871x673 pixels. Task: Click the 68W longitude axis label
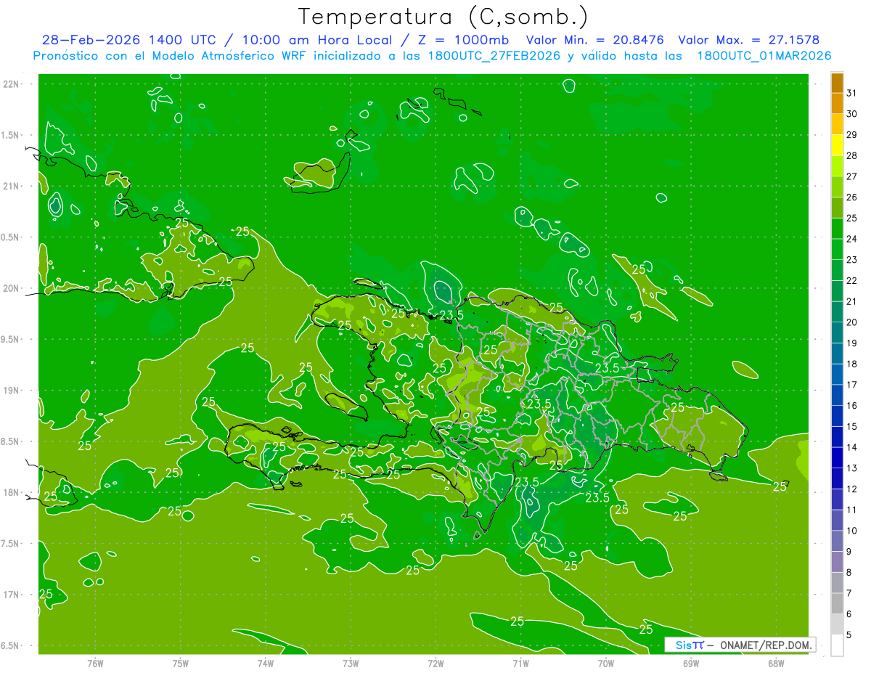tap(776, 664)
